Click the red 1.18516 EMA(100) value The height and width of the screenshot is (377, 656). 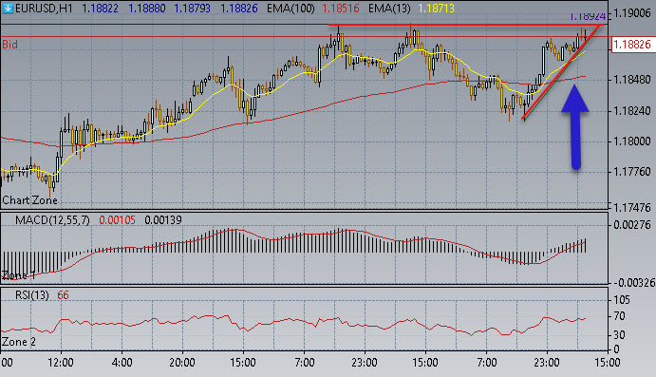click(x=341, y=9)
